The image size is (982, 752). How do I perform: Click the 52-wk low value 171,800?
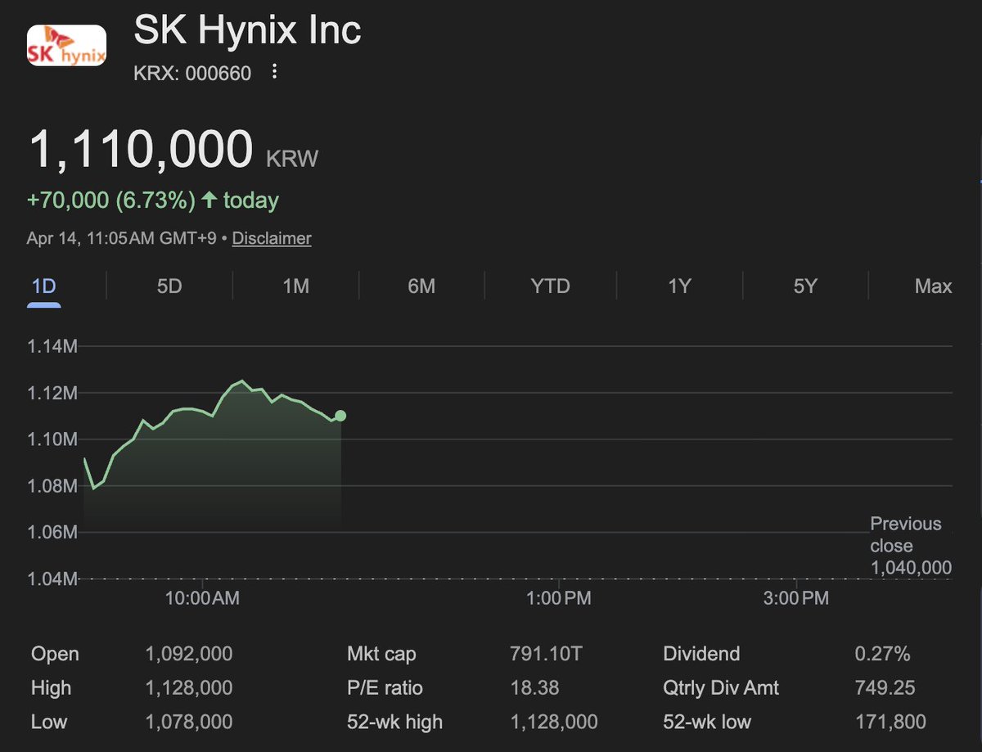890,722
